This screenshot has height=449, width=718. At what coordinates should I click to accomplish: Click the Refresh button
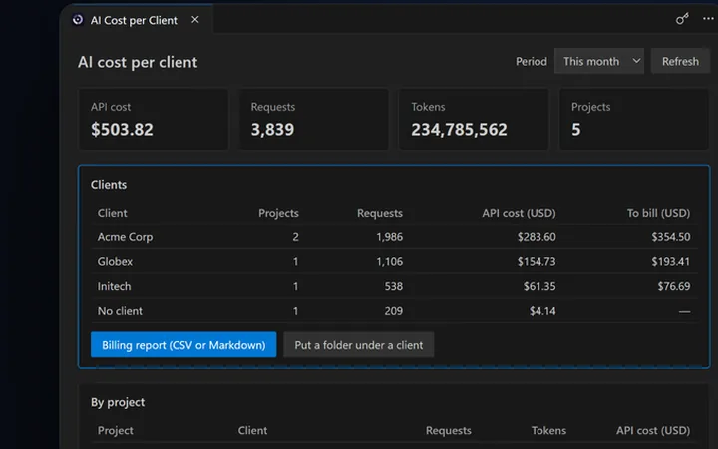click(680, 61)
